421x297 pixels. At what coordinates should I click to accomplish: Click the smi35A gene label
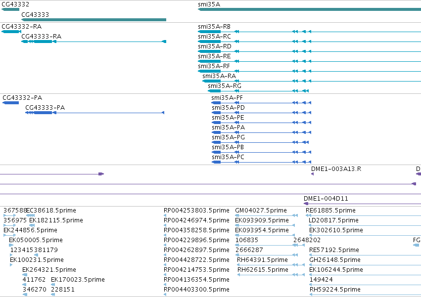[x=209, y=4]
